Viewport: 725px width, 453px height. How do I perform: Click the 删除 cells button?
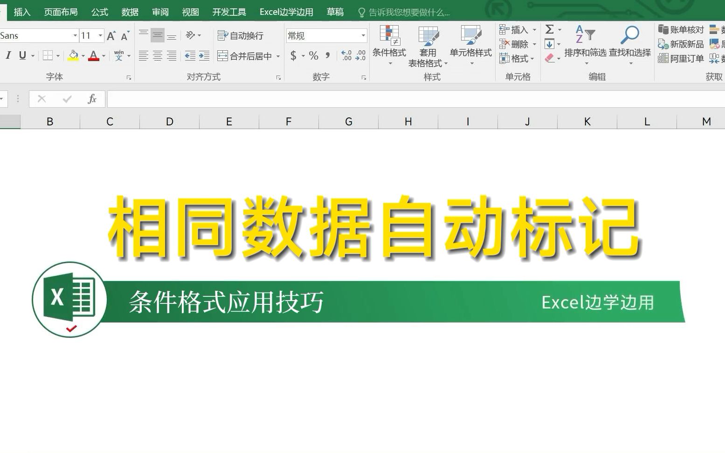tap(513, 44)
